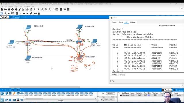Image resolution: width=184 pixels, height=103 pixels.
Task: Switch to Realtime mode
Action: [167, 90]
